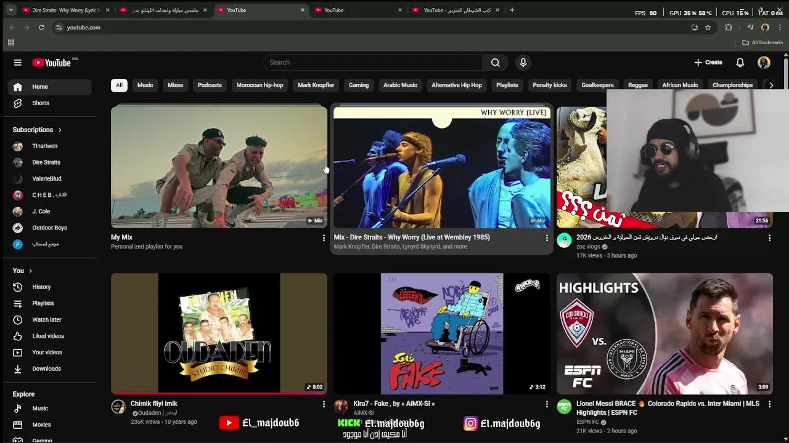The height and width of the screenshot is (443, 789).
Task: Open options menu for My Mix
Action: (x=324, y=237)
